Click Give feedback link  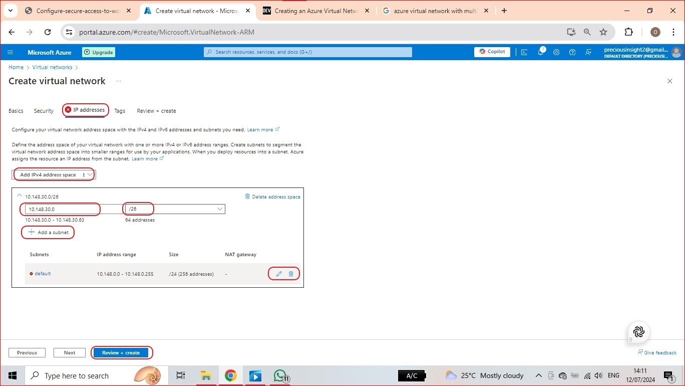click(657, 353)
